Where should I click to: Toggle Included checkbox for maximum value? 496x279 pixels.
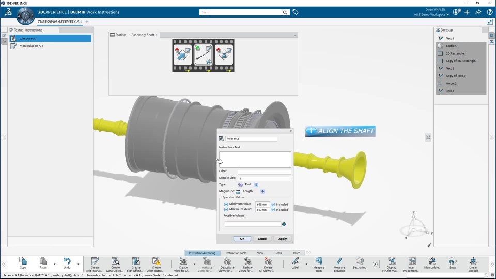(273, 210)
